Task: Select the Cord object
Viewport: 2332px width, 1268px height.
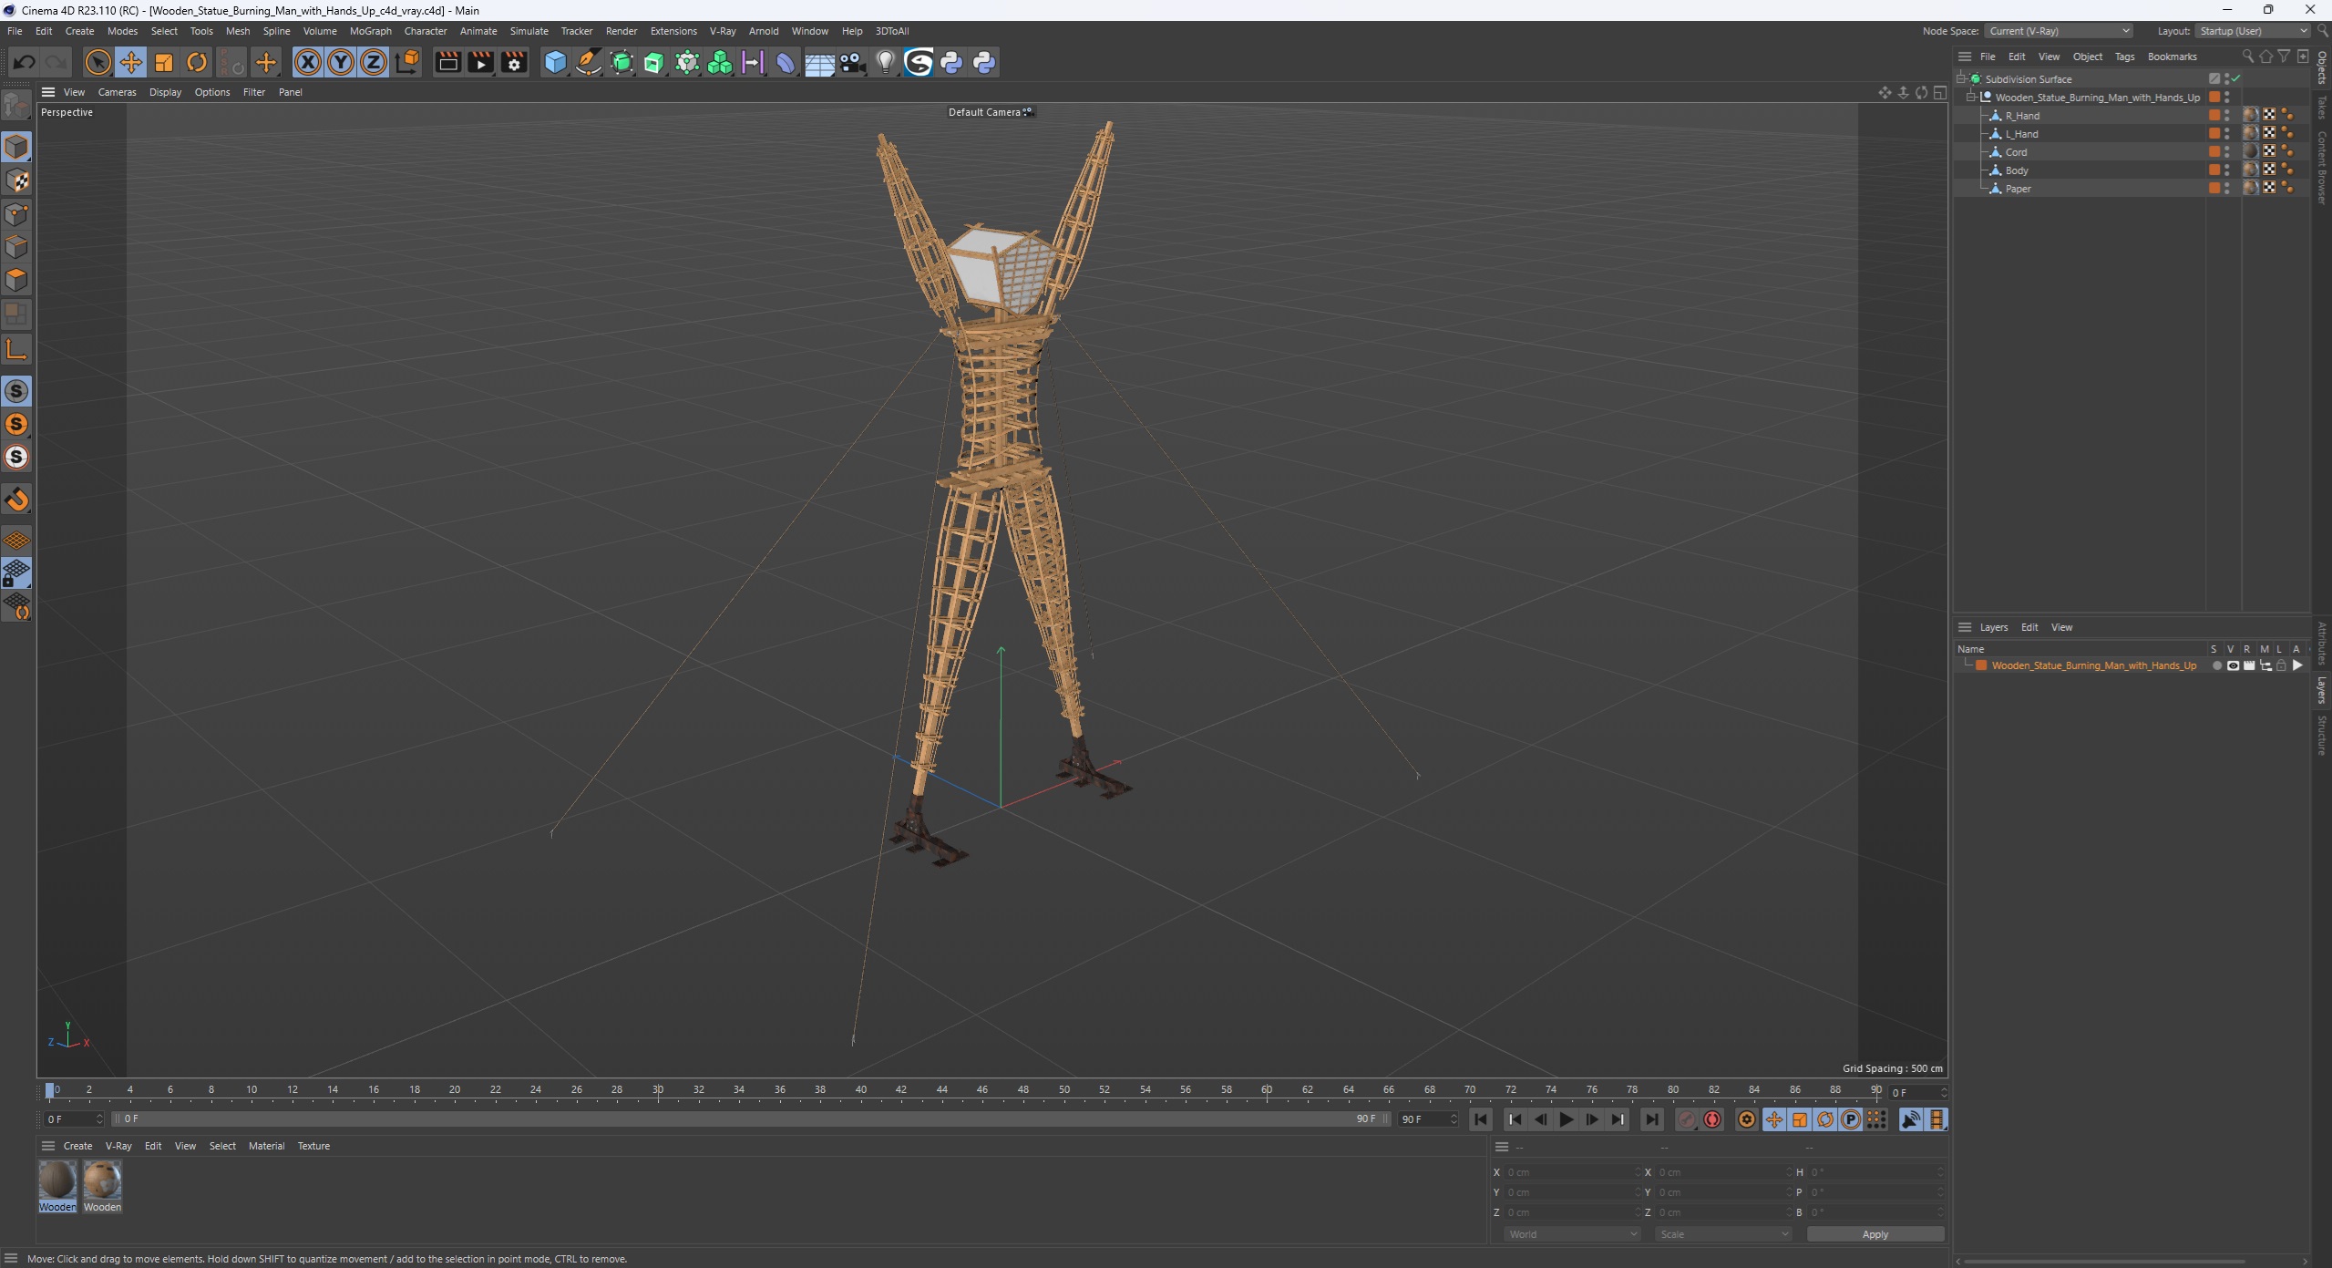Action: click(x=2016, y=152)
